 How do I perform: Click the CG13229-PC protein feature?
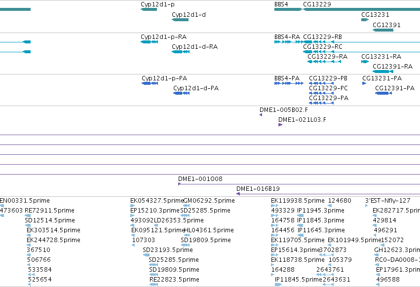[x=321, y=93]
